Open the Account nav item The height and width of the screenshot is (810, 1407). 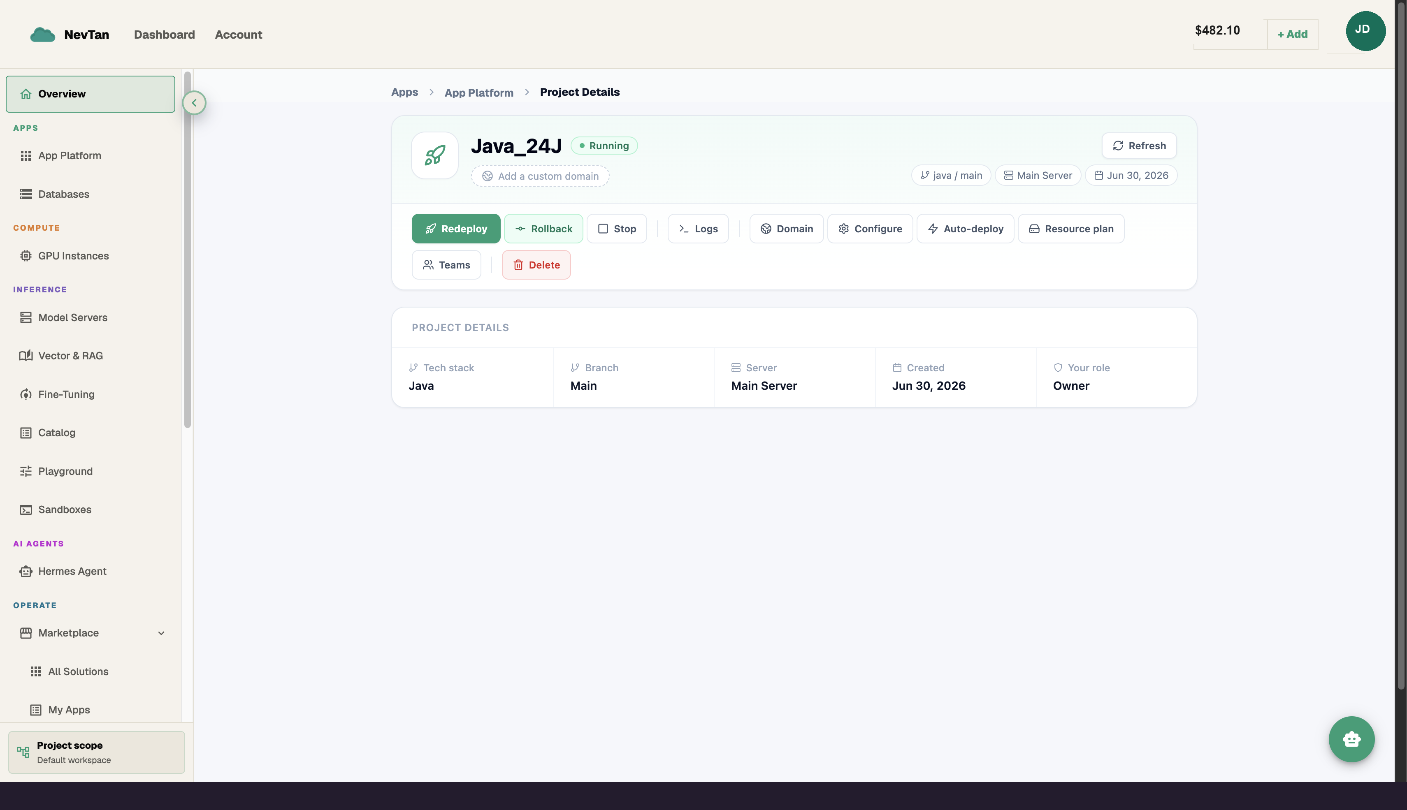pos(238,35)
